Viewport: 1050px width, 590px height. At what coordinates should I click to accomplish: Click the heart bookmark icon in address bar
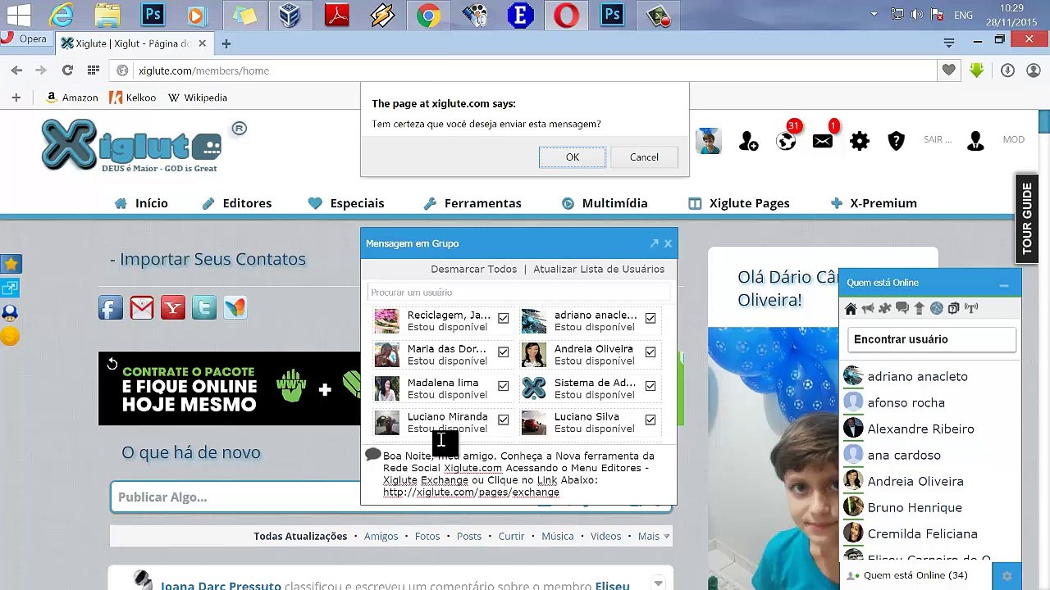(948, 70)
